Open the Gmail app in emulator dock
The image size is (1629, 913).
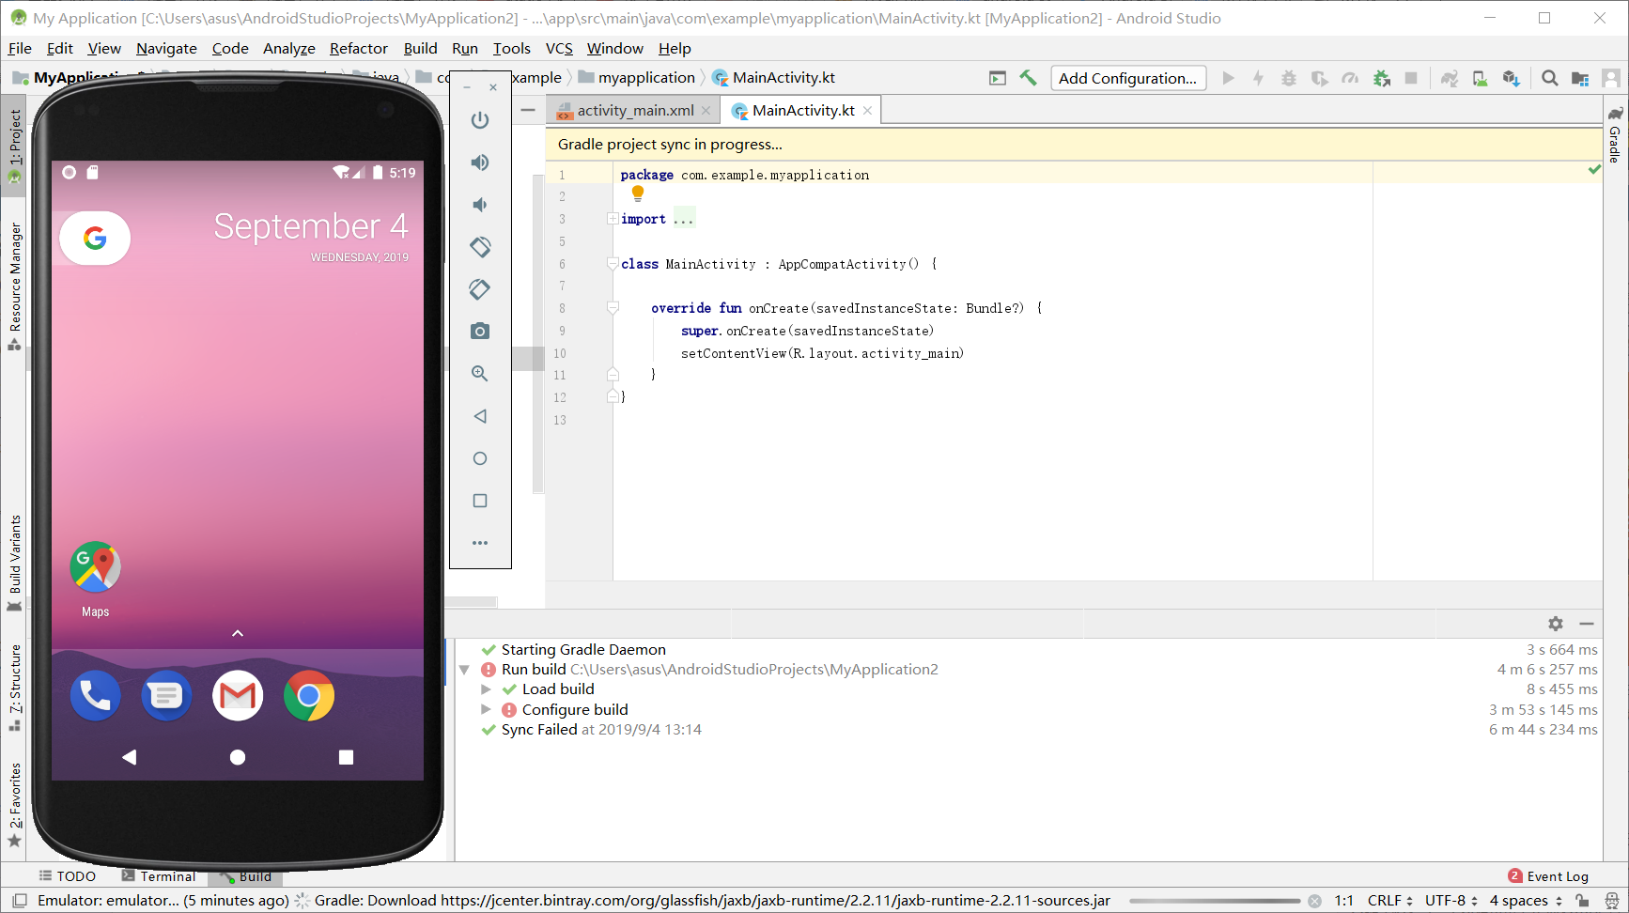238,696
